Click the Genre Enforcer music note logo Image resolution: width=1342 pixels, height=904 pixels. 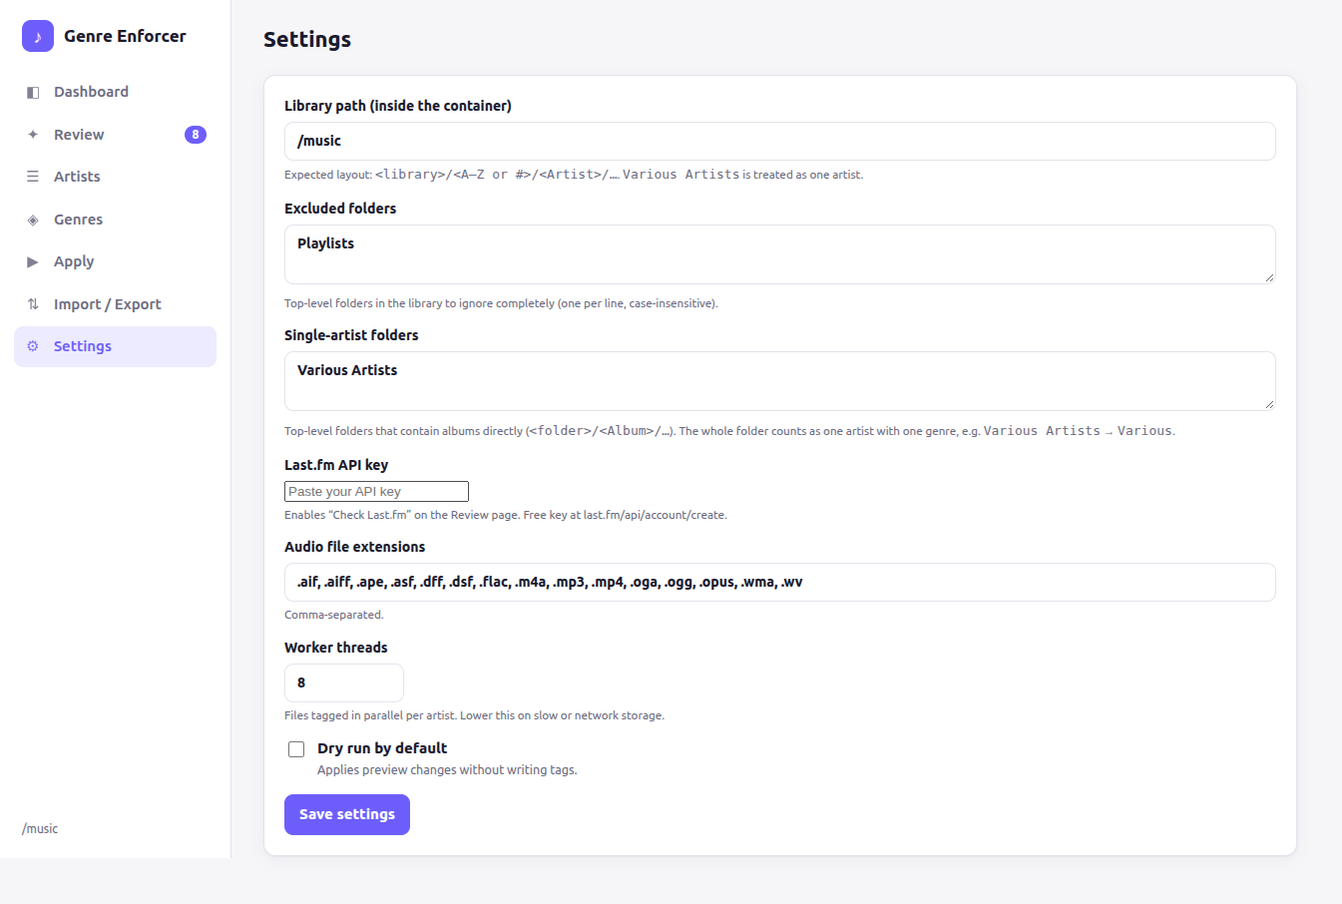pos(38,36)
